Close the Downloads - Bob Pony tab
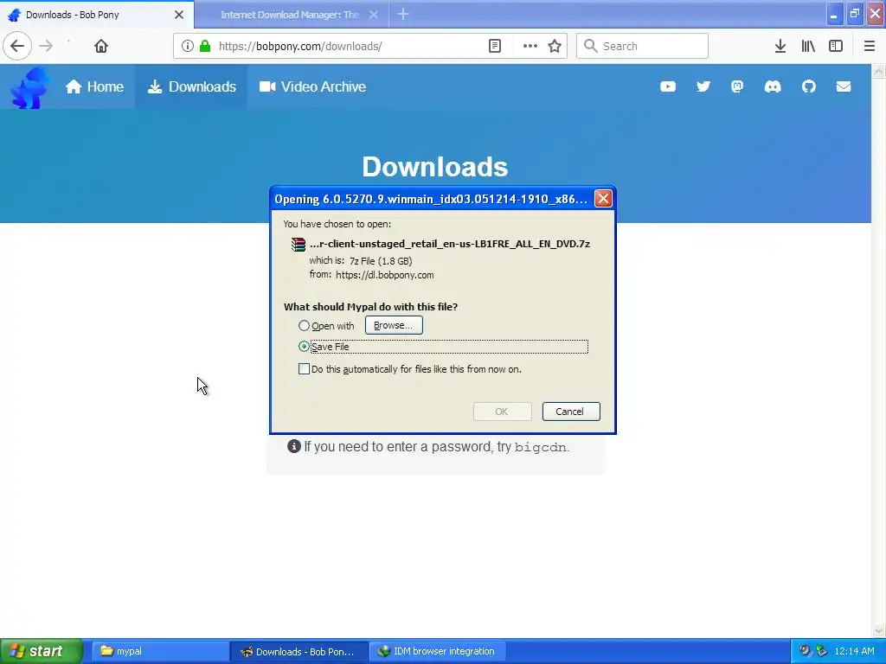This screenshot has height=664, width=886. coord(179,15)
